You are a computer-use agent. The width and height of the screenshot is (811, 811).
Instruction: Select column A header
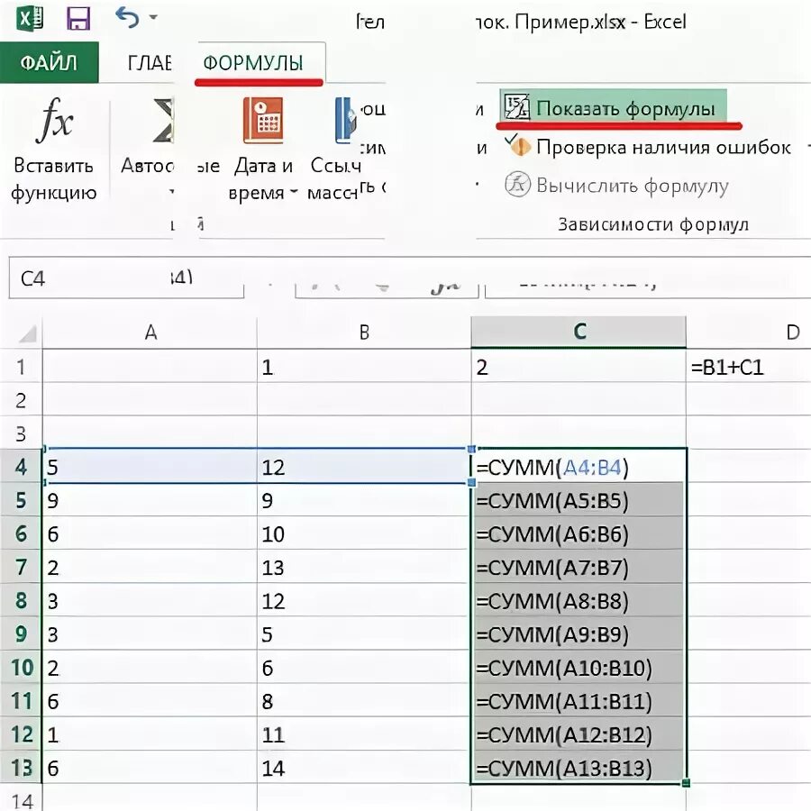click(x=150, y=332)
